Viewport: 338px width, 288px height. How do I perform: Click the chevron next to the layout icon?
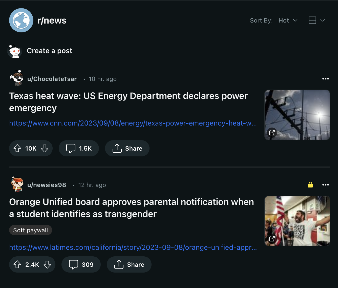point(323,20)
